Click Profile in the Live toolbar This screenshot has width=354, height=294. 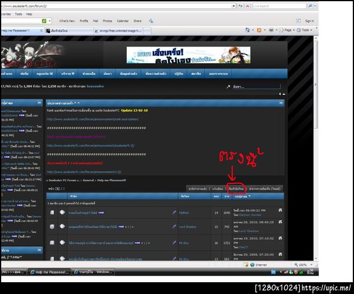pyautogui.click(x=84, y=21)
